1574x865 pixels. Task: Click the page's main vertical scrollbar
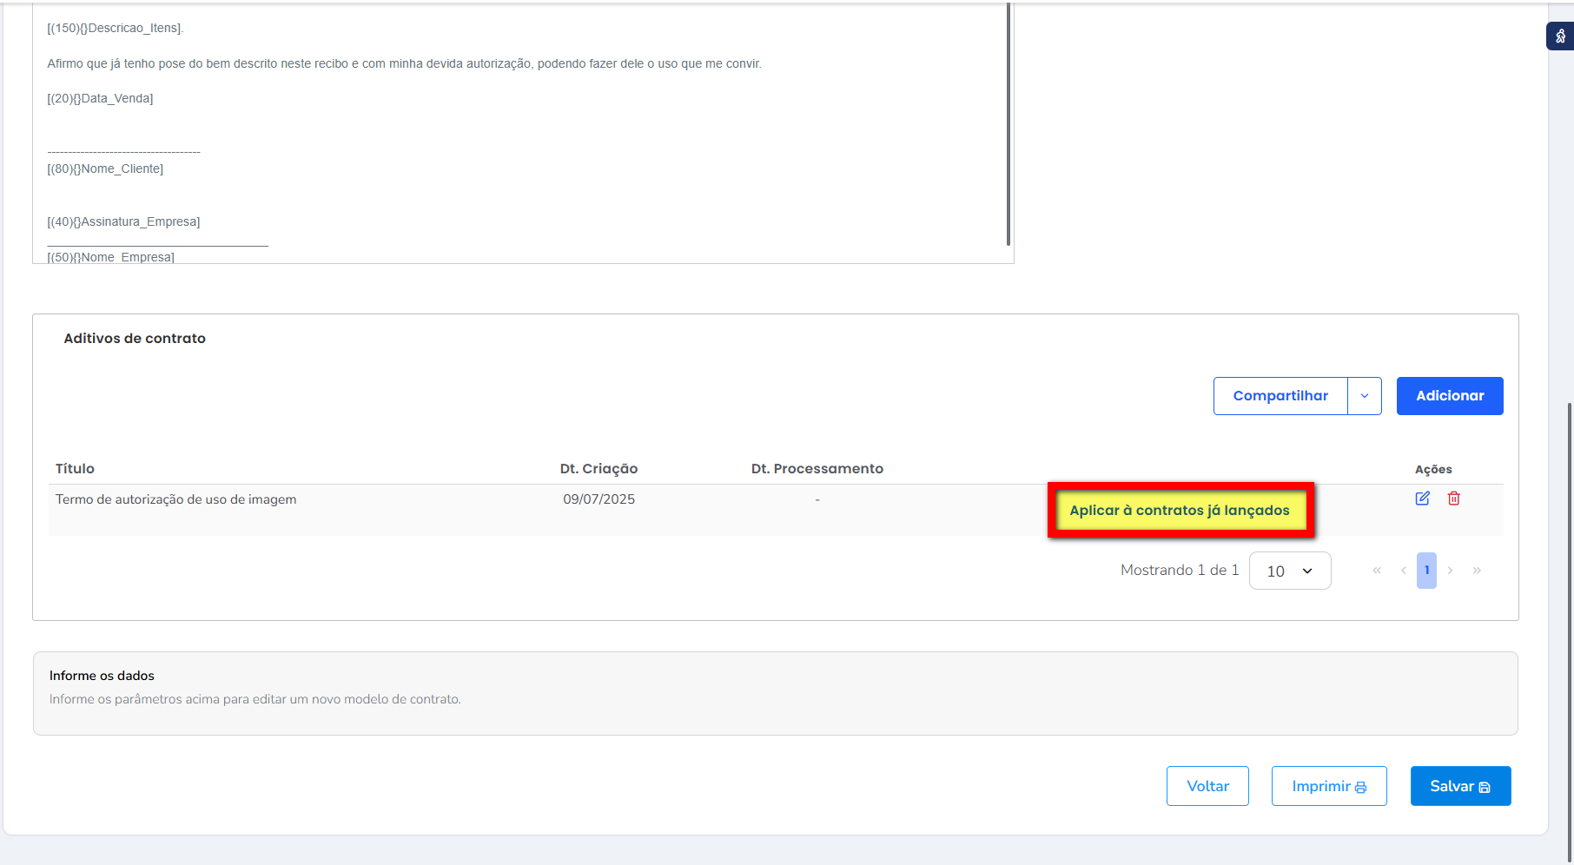[x=1569, y=608]
